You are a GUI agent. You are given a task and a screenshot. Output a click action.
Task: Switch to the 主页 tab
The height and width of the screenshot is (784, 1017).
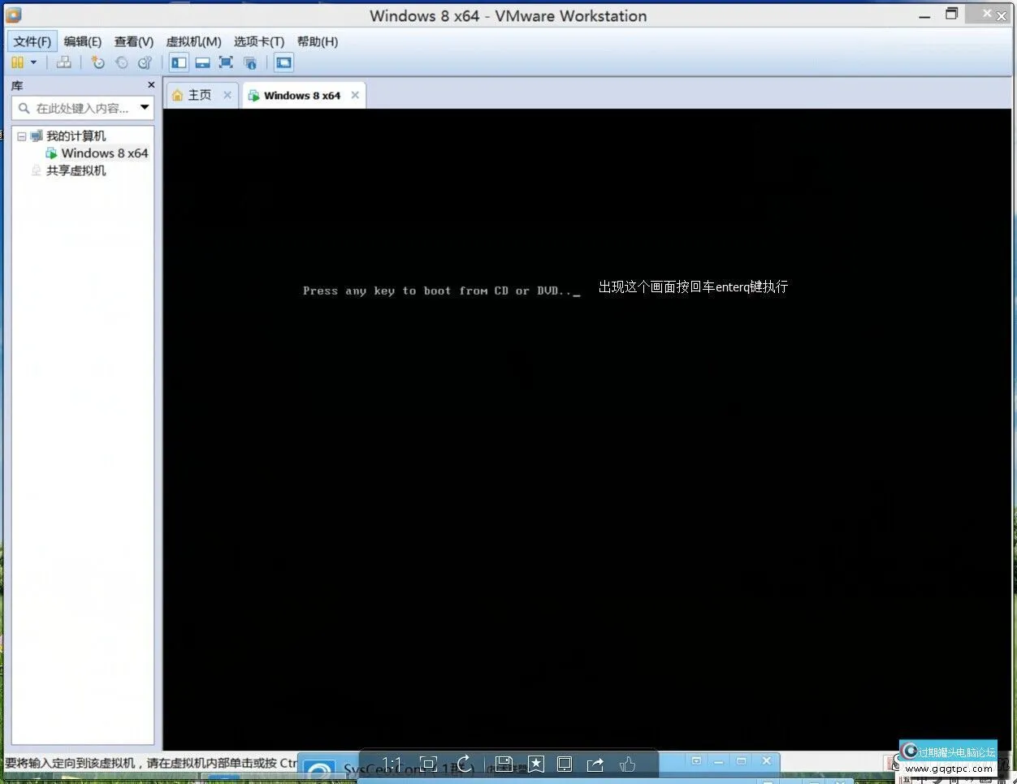(x=197, y=94)
